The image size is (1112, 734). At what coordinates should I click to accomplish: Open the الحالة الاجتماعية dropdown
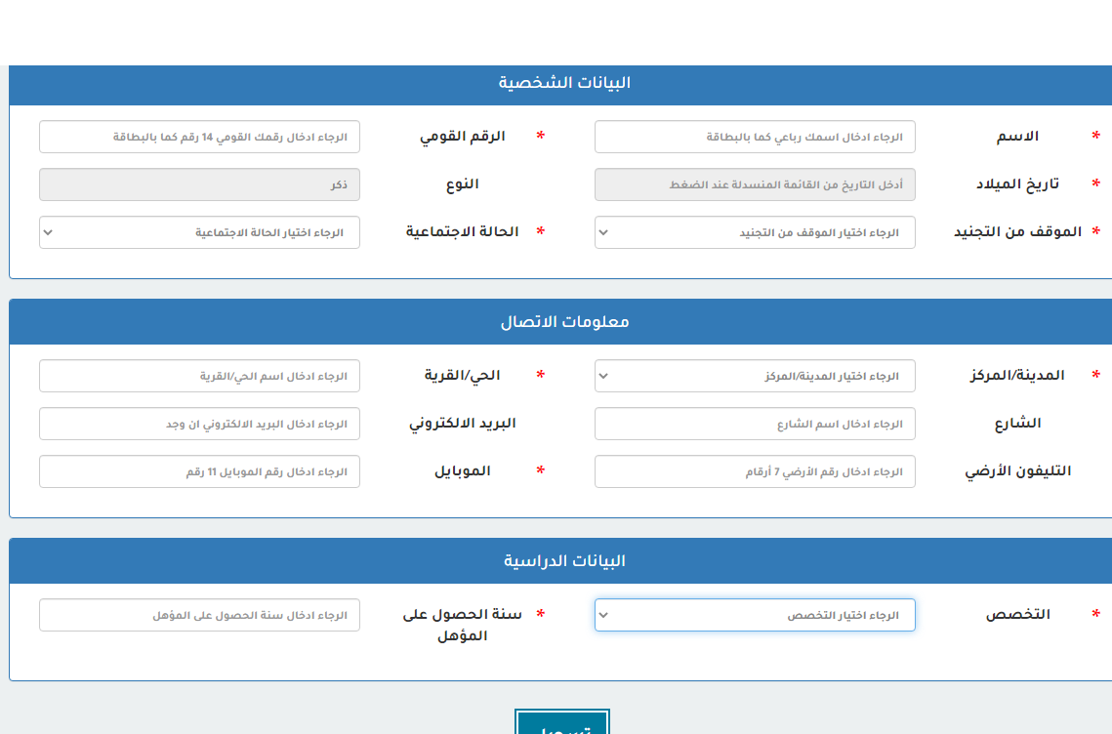tap(199, 232)
